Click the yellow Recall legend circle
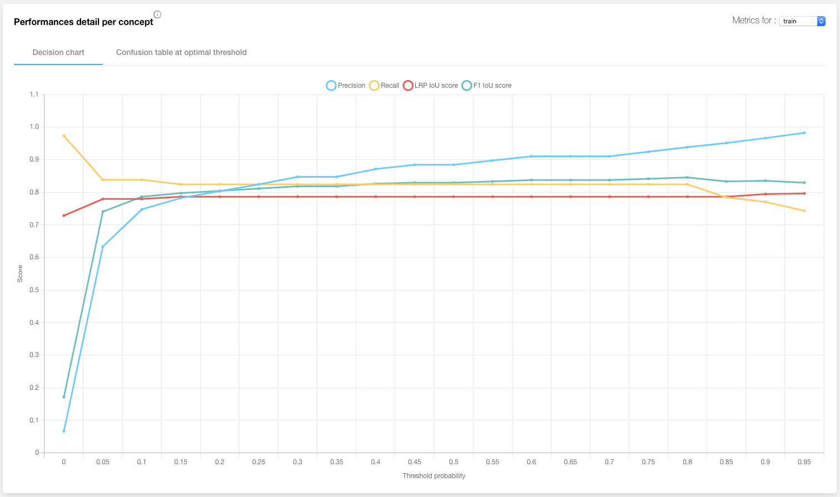This screenshot has height=497, width=840. pyautogui.click(x=374, y=86)
